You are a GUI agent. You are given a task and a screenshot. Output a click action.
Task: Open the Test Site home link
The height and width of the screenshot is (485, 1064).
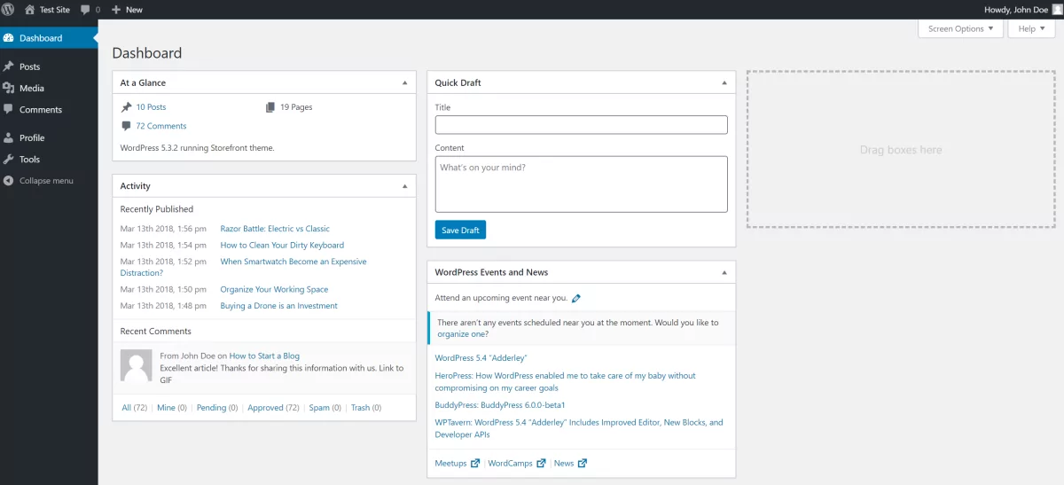[x=47, y=9]
